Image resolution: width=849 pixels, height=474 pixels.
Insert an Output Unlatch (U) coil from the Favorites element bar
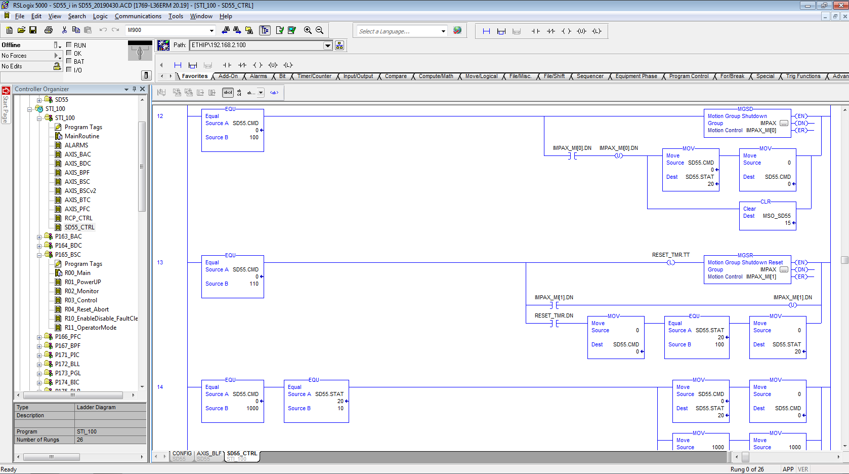click(x=273, y=65)
